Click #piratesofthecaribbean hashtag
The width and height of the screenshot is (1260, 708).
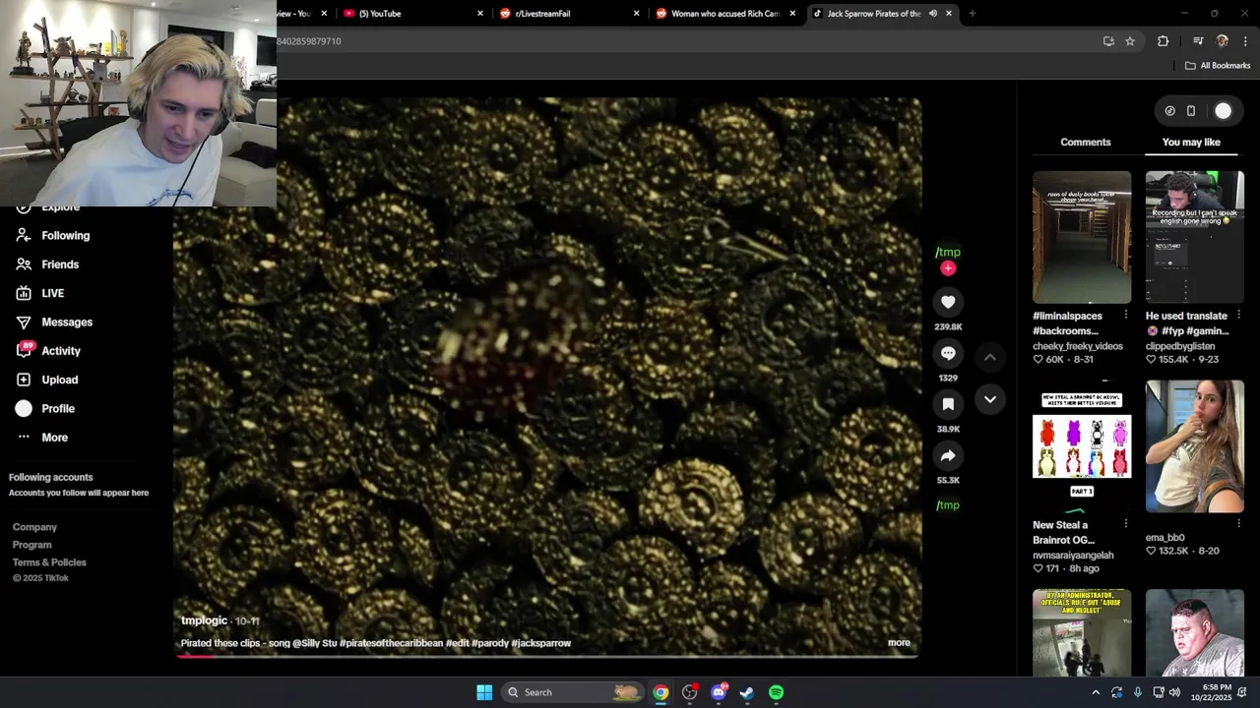pos(391,643)
